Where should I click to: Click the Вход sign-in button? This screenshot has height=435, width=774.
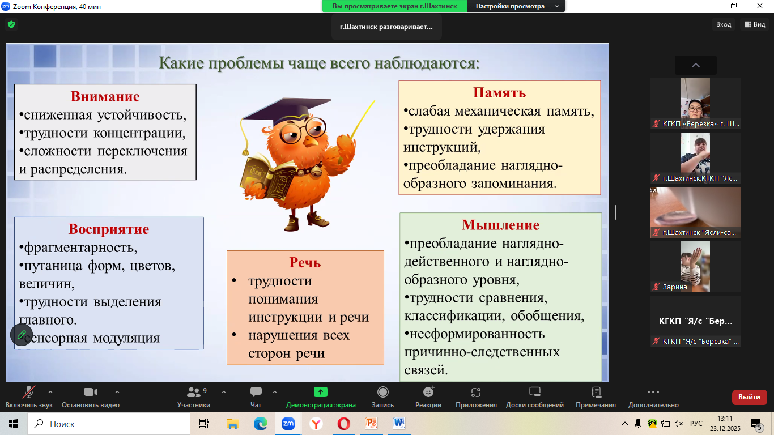click(724, 24)
